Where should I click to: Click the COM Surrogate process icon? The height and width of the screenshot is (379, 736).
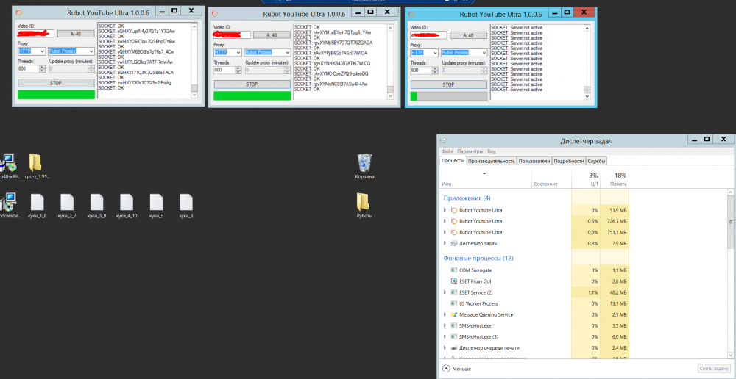454,270
